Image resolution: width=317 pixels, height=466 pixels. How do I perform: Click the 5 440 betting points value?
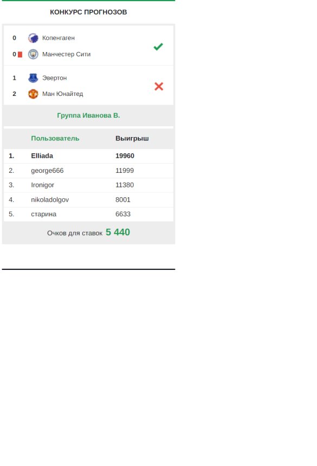[x=118, y=232]
